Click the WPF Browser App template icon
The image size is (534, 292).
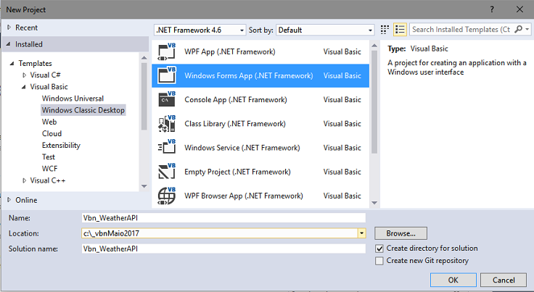pos(167,196)
